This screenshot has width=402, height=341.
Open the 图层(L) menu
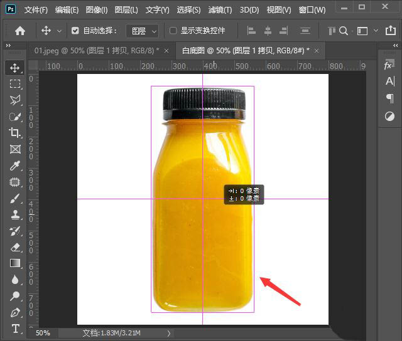[x=126, y=10]
